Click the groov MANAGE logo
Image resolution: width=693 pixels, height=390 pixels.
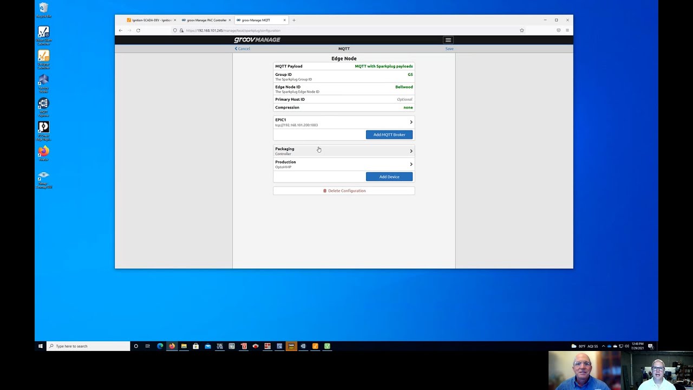(x=257, y=40)
